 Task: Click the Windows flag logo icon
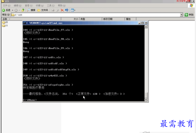[191, 6]
